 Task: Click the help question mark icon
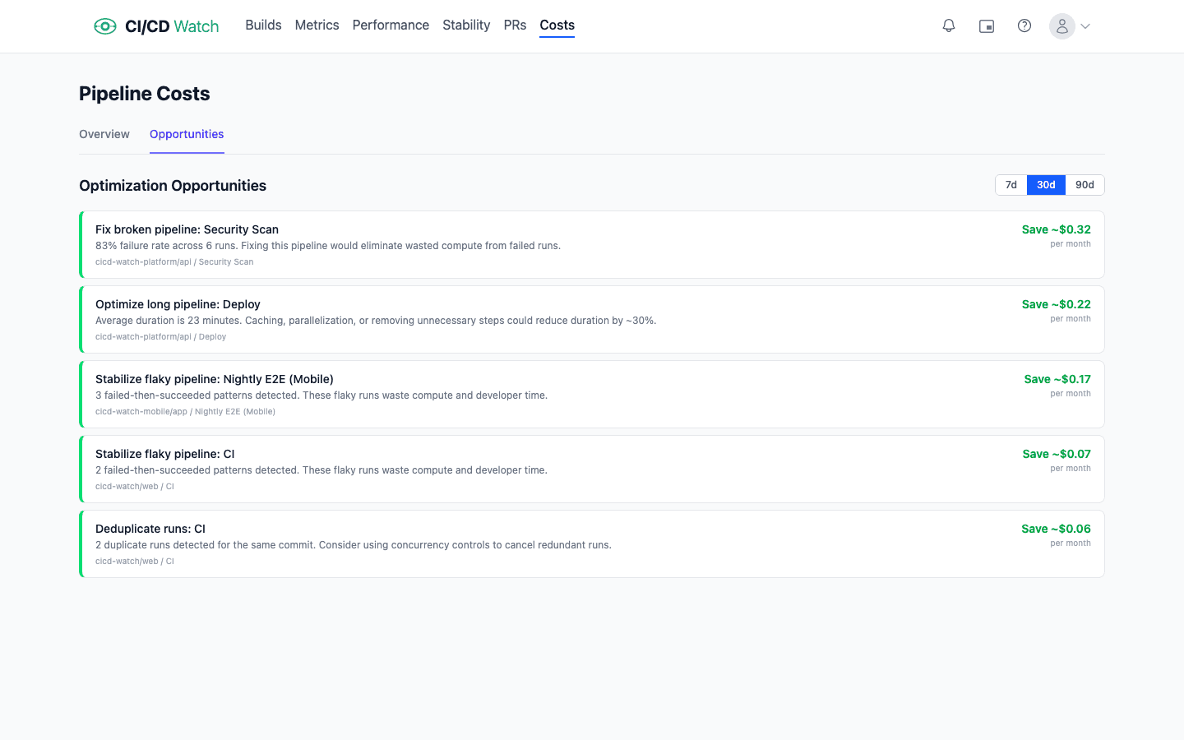(1024, 25)
